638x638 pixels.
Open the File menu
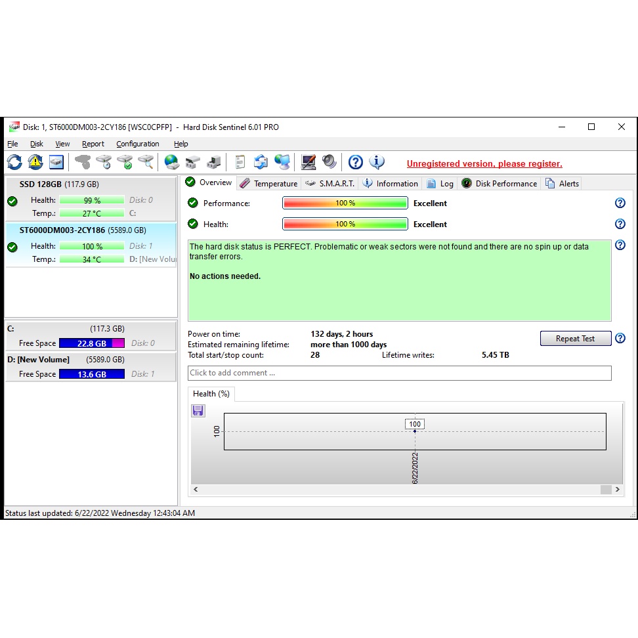[x=13, y=144]
